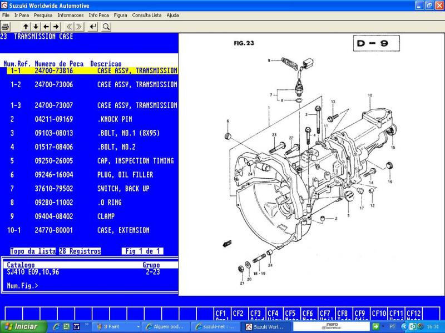Click the left arrow toolbar button
The height and width of the screenshot is (333, 445).
coord(46,27)
